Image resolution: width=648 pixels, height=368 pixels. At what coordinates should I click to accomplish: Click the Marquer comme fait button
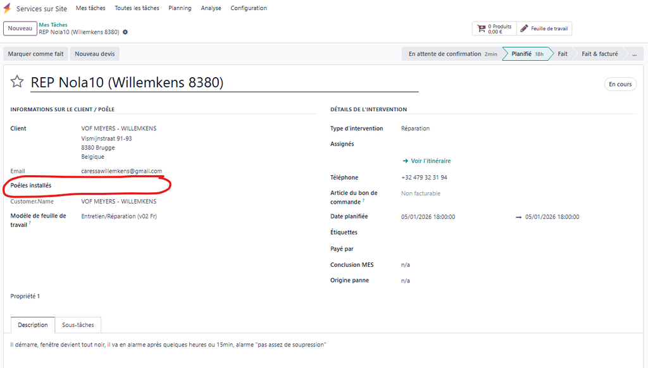pyautogui.click(x=35, y=54)
